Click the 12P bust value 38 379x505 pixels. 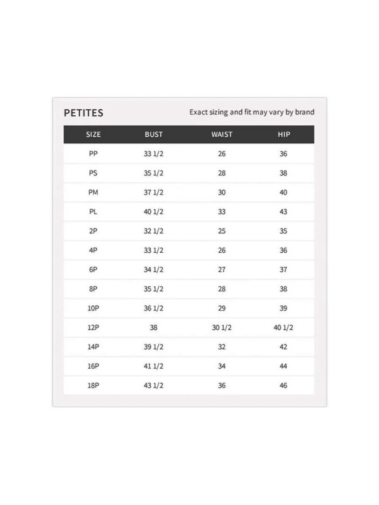tap(153, 328)
